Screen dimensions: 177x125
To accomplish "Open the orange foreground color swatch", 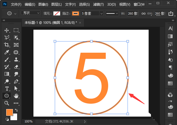I will [x=9, y=112].
